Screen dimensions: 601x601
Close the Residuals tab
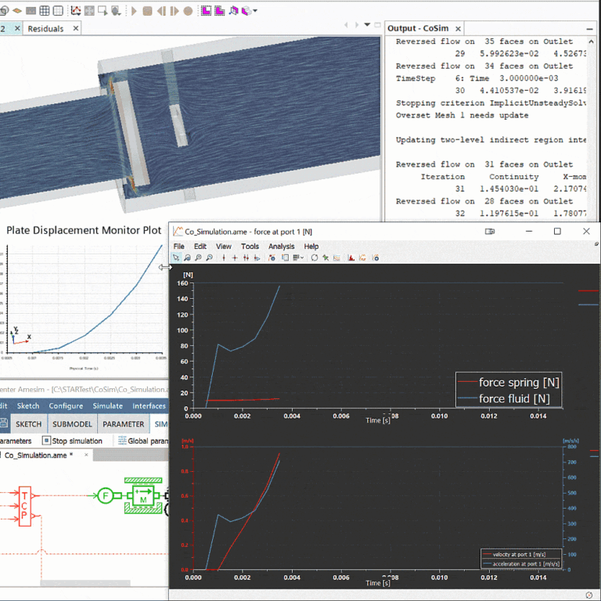[76, 28]
